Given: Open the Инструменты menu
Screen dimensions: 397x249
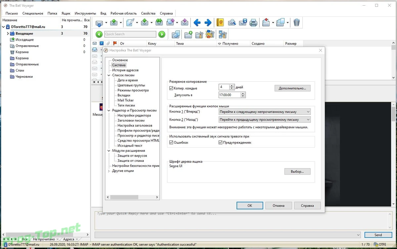Looking at the screenshot, I should pyautogui.click(x=85, y=14).
